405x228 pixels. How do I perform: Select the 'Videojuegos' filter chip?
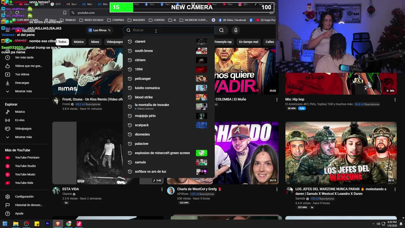pos(115,42)
